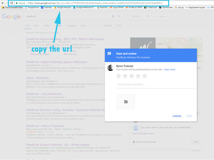Switch to the Maps tab
214x160 pixels.
coord(36,25)
